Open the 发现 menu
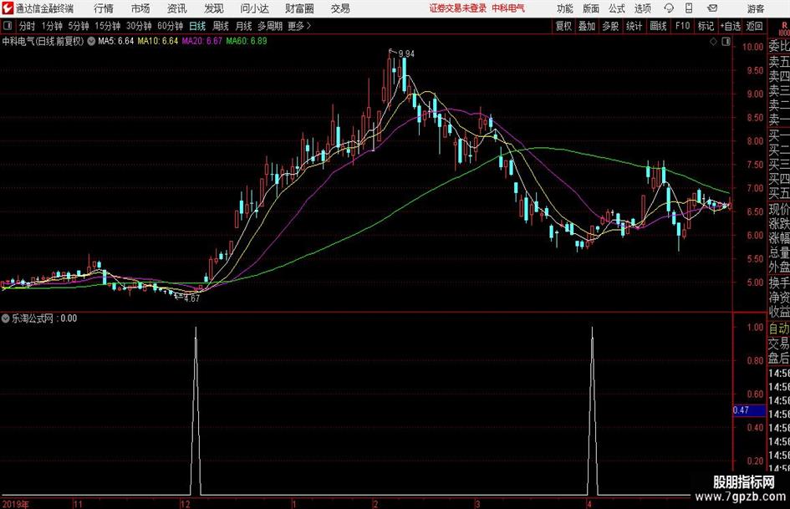Image resolution: width=790 pixels, height=509 pixels. click(214, 8)
